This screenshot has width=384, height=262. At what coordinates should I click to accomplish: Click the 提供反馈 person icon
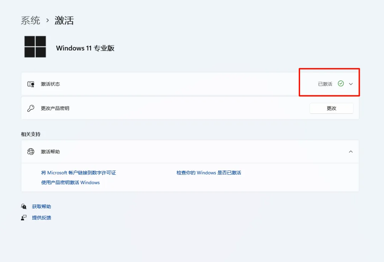coord(24,218)
